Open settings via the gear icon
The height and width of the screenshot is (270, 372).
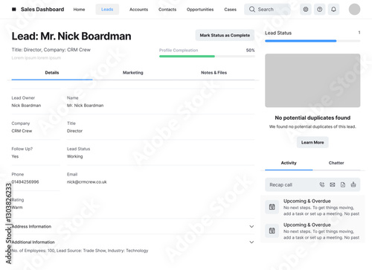(306, 10)
